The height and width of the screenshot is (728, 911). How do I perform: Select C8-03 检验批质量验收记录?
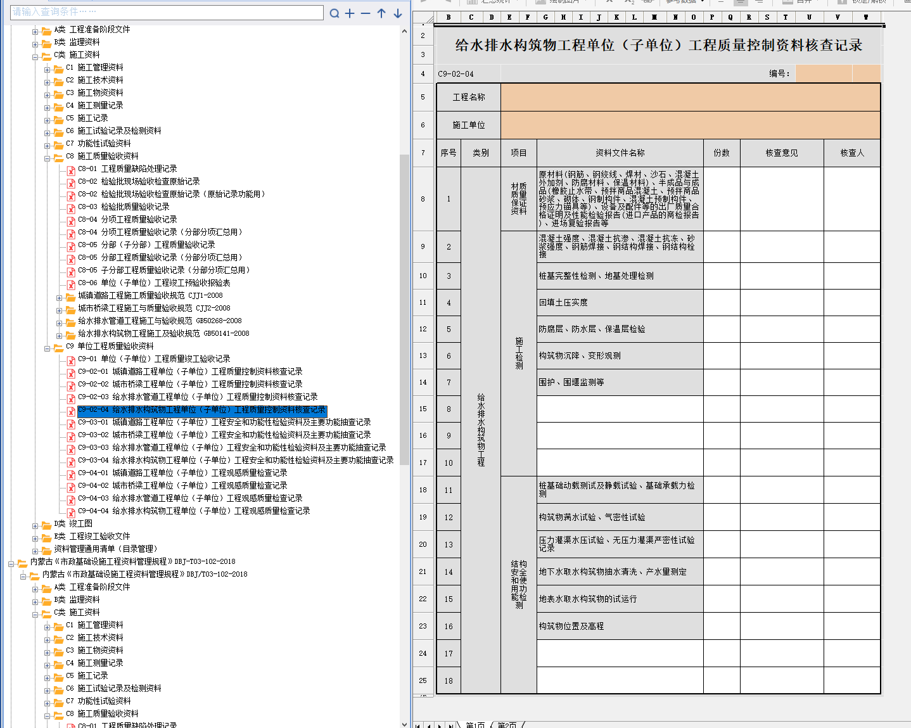pos(124,207)
